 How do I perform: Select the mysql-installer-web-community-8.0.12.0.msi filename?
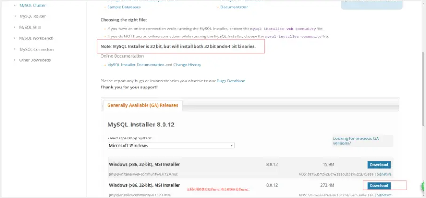(144, 174)
